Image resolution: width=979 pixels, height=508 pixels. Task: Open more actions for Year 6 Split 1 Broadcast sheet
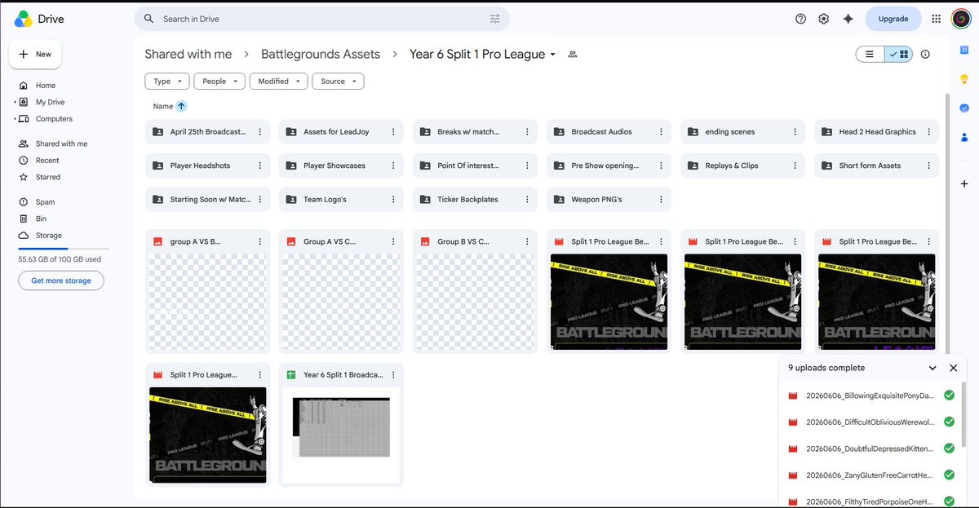pos(393,375)
